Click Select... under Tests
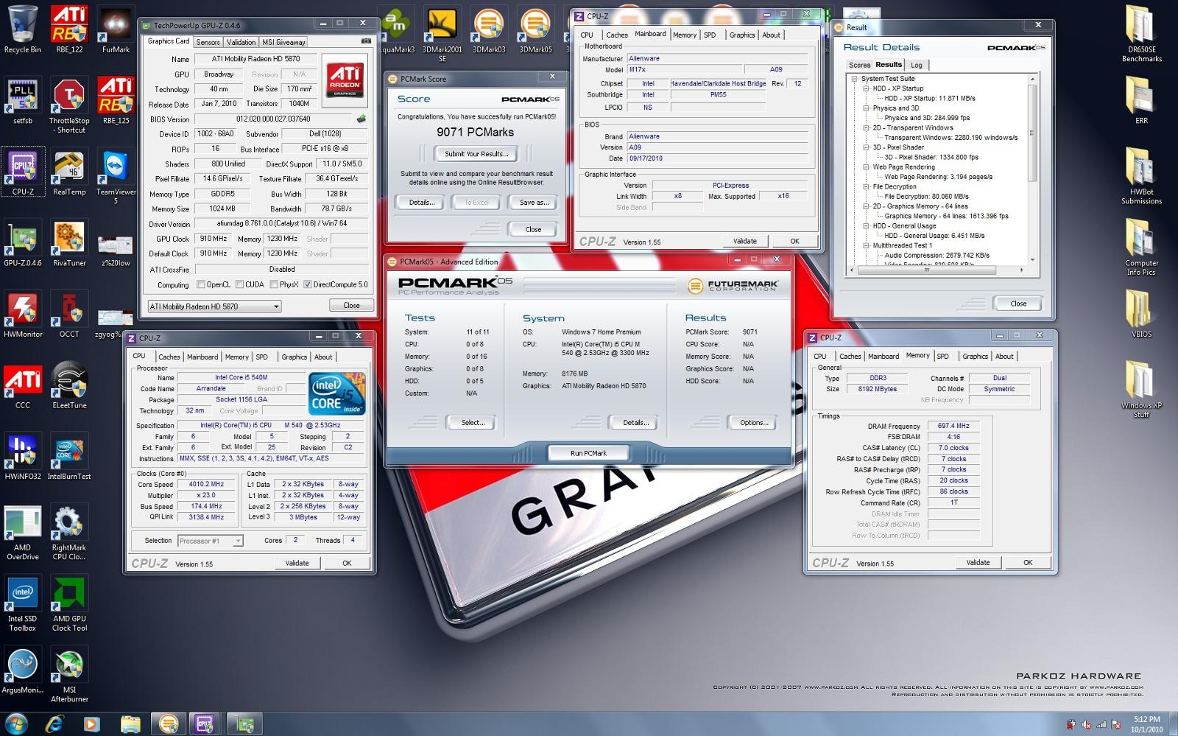1178x736 pixels. (473, 423)
